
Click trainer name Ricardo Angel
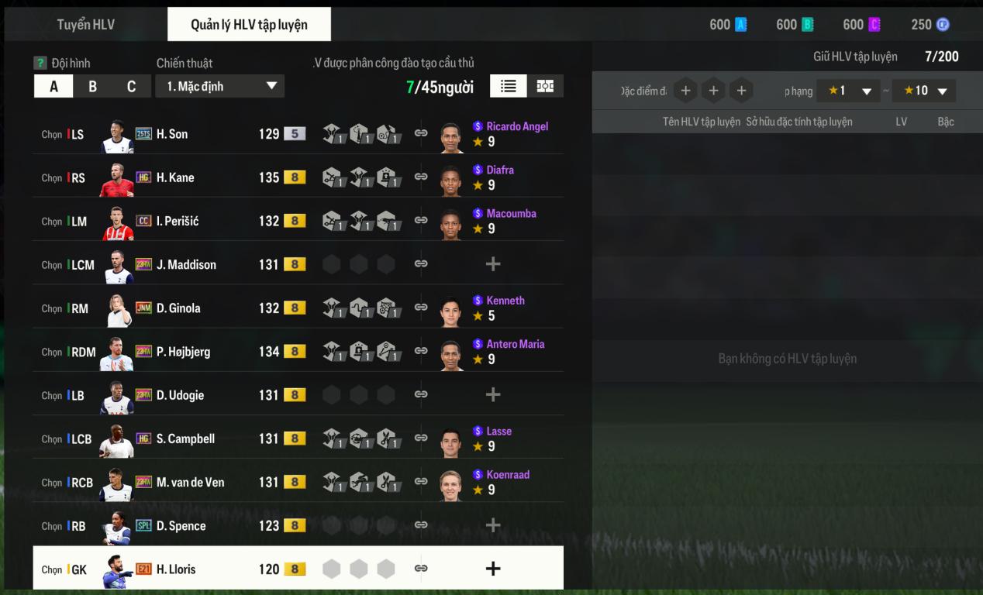click(517, 126)
